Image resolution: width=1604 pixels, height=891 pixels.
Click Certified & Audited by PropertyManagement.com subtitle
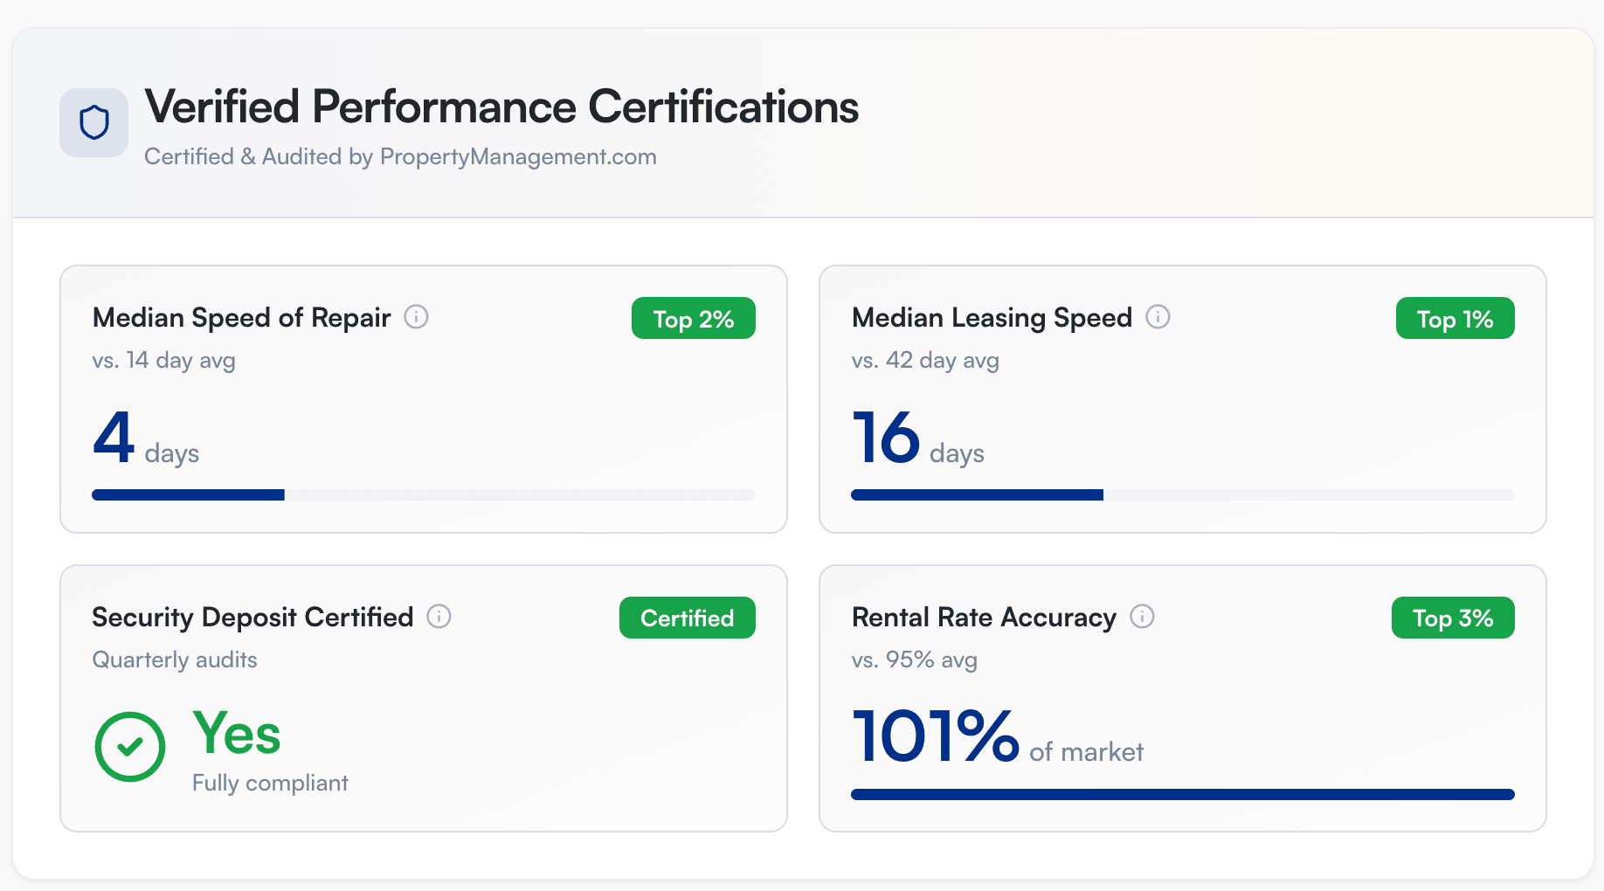(x=400, y=157)
